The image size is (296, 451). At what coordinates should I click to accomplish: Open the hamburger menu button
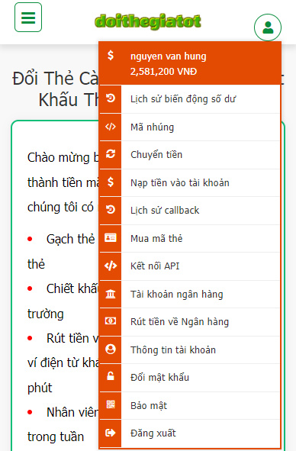[28, 18]
